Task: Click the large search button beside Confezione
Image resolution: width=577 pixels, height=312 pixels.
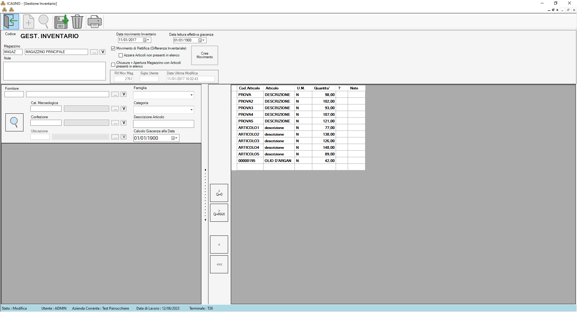Action: click(14, 122)
